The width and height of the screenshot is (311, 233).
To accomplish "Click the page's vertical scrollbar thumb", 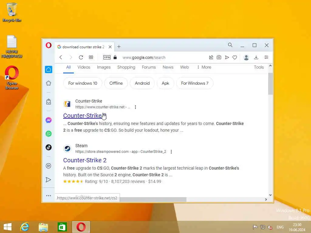I will [270, 84].
